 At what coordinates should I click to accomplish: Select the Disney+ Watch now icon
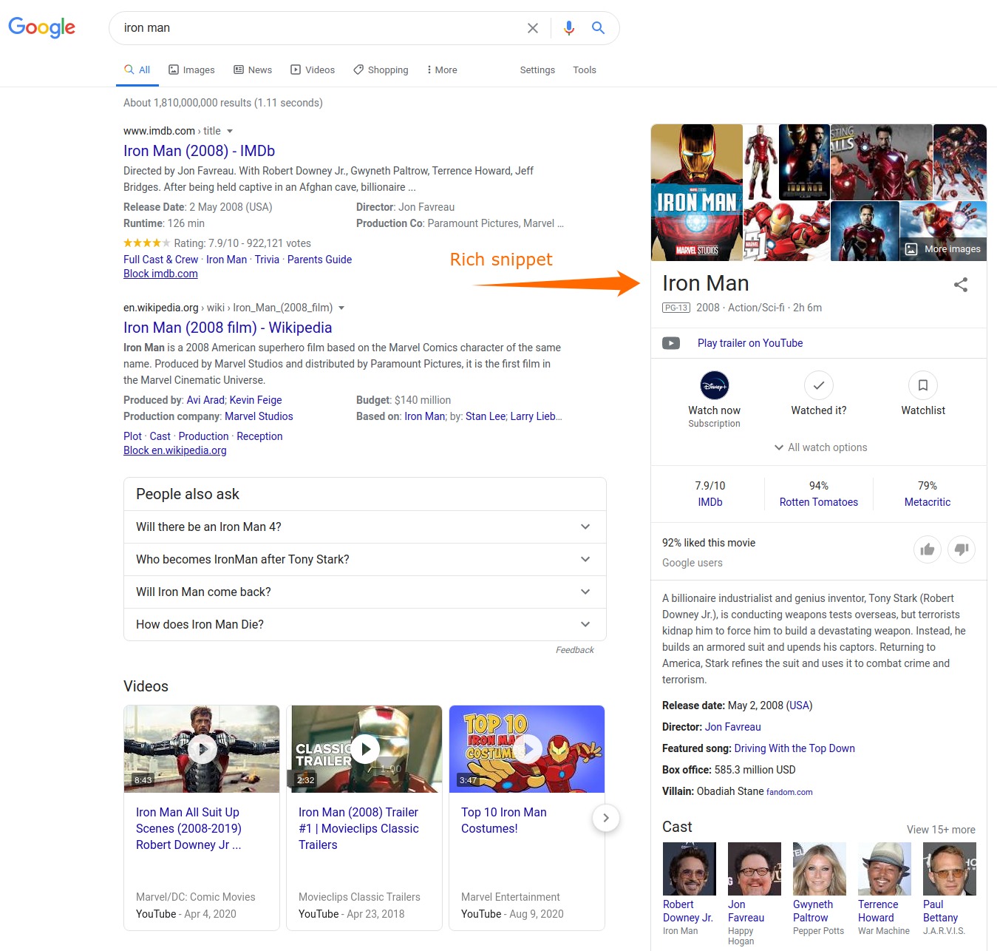coord(713,385)
